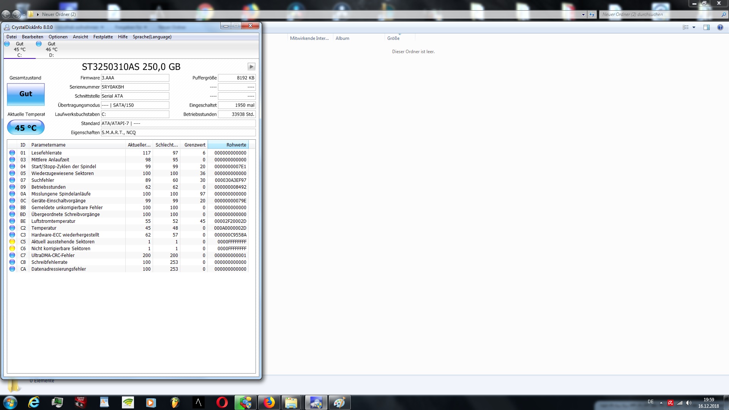Click the 45 °C temperature indicator
The image size is (729, 410).
tap(26, 128)
